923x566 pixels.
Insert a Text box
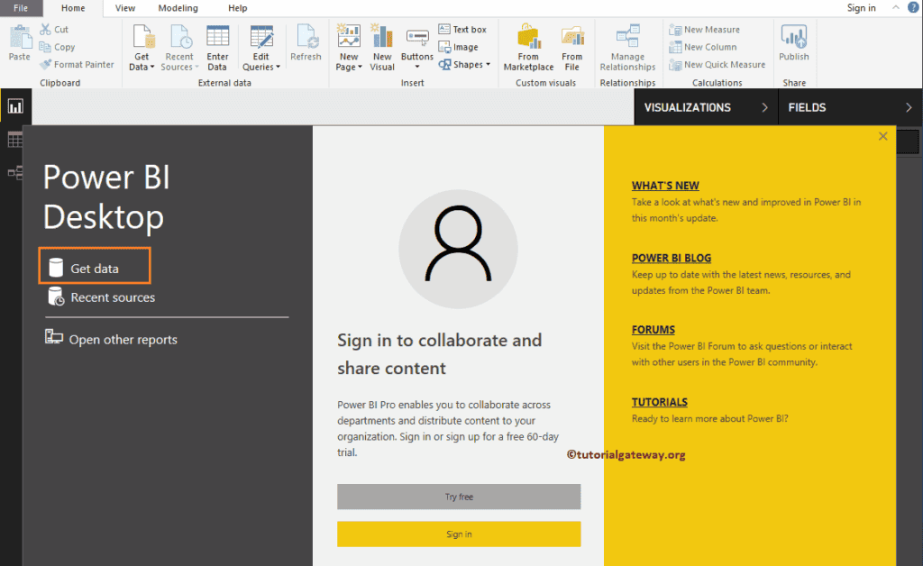[462, 29]
